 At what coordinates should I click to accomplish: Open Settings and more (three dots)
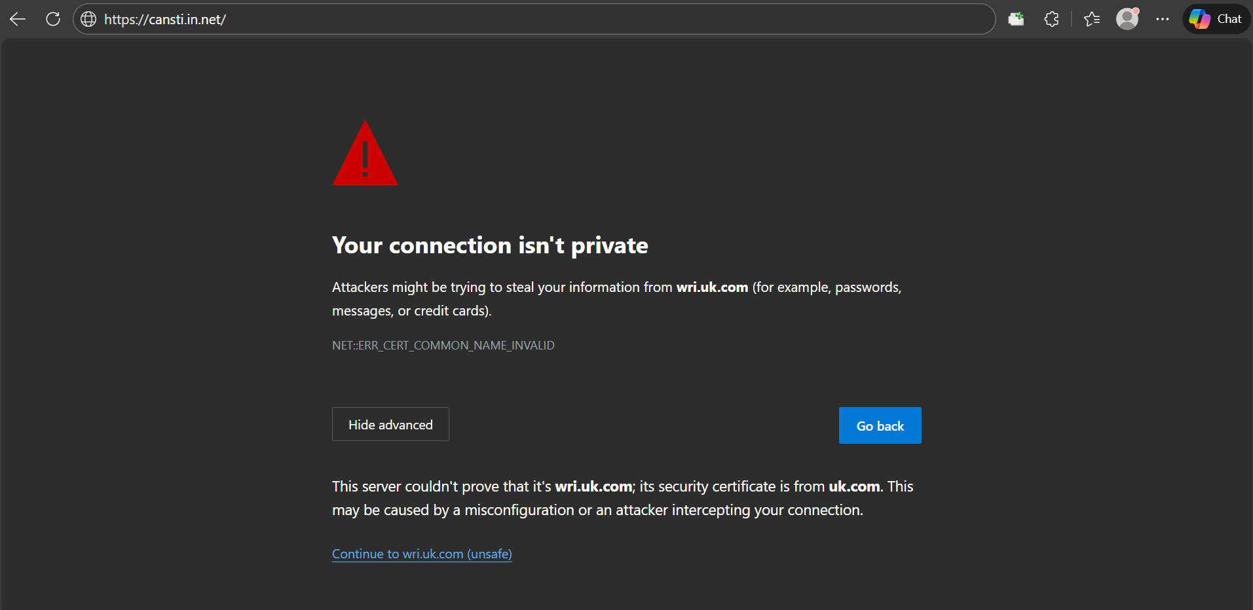pos(1163,19)
